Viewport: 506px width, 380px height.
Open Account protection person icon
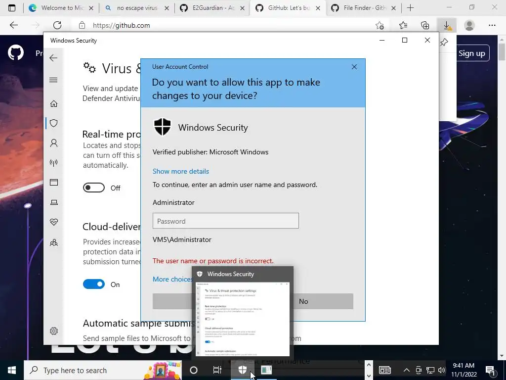(54, 143)
